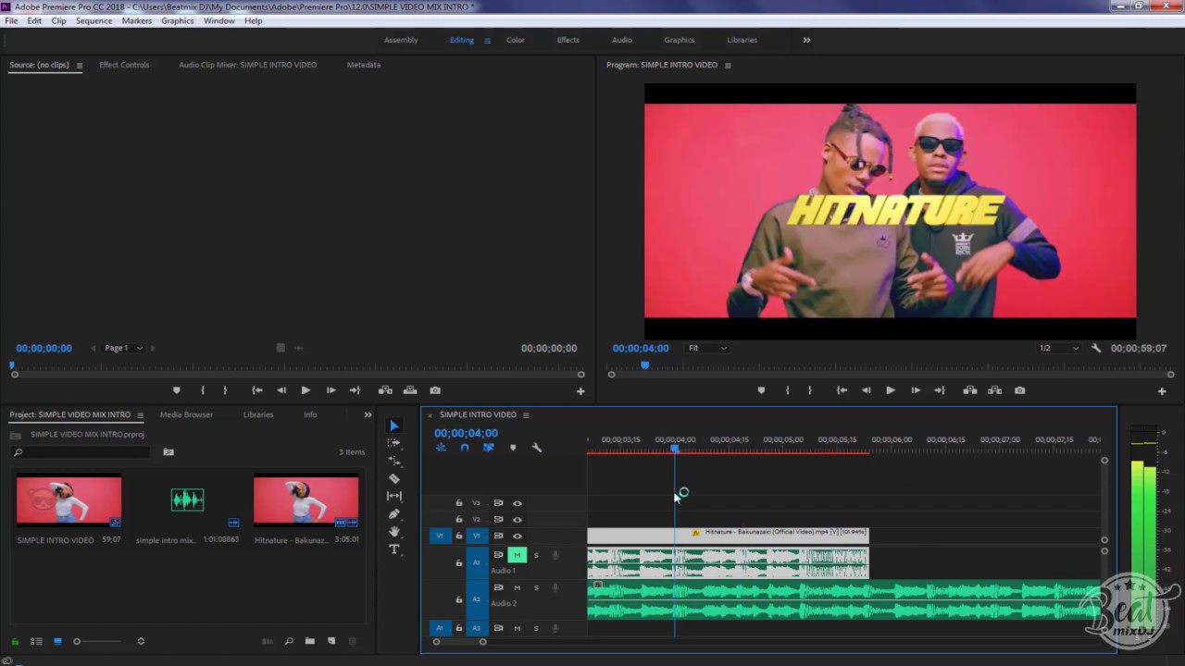The image size is (1185, 666).
Task: Select the Ripple Edit tool
Action: (394, 461)
